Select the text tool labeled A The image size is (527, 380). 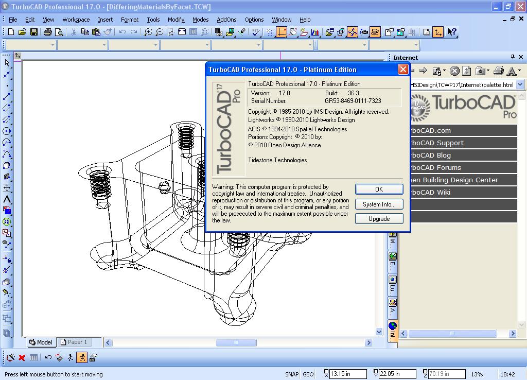(x=7, y=199)
